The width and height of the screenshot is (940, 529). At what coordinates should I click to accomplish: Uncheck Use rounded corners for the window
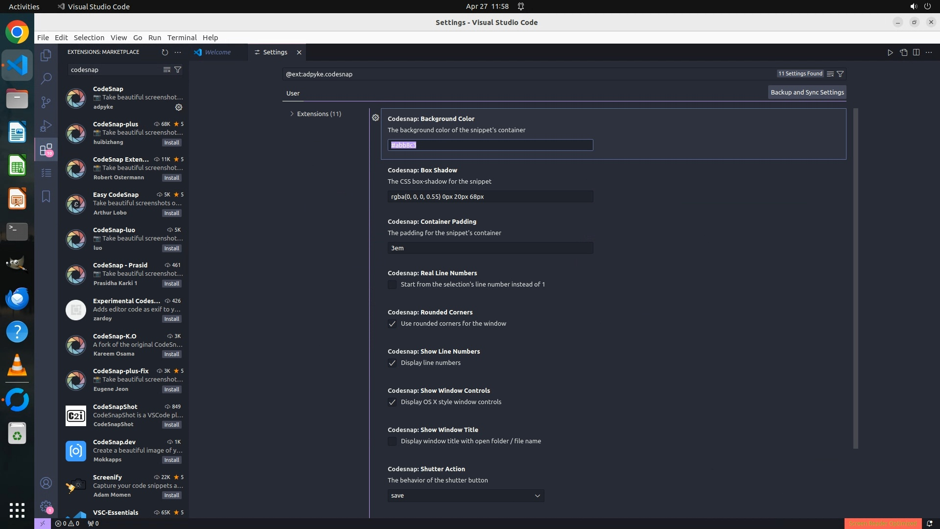392,324
